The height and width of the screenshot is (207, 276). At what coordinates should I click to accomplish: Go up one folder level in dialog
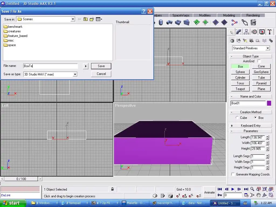tap(85, 19)
